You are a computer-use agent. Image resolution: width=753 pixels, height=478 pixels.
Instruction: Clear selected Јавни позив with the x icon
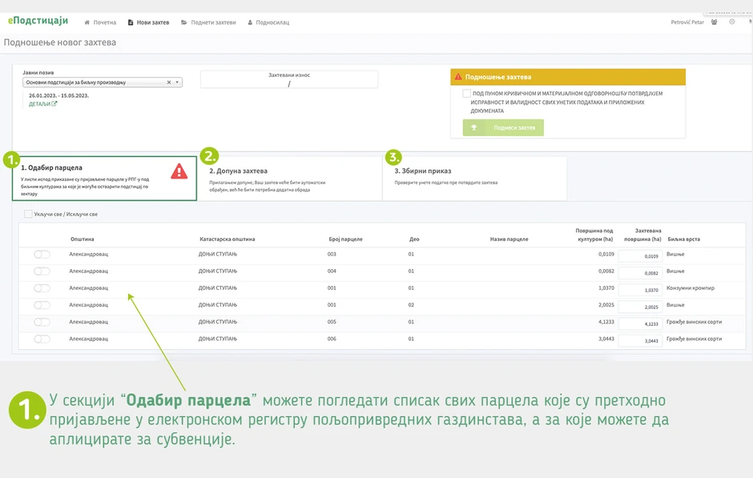[168, 82]
